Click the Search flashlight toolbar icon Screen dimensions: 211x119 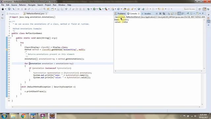pyautogui.click(x=132, y=9)
